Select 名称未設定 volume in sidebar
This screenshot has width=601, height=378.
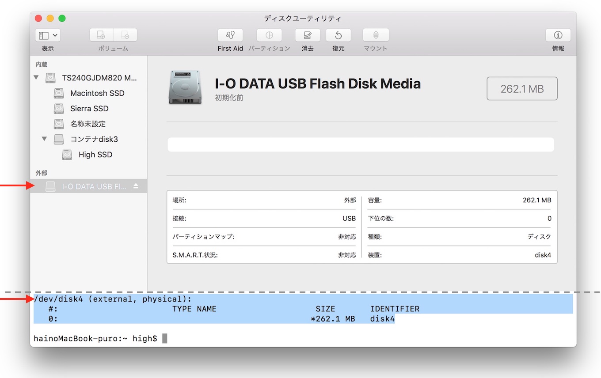pos(88,124)
